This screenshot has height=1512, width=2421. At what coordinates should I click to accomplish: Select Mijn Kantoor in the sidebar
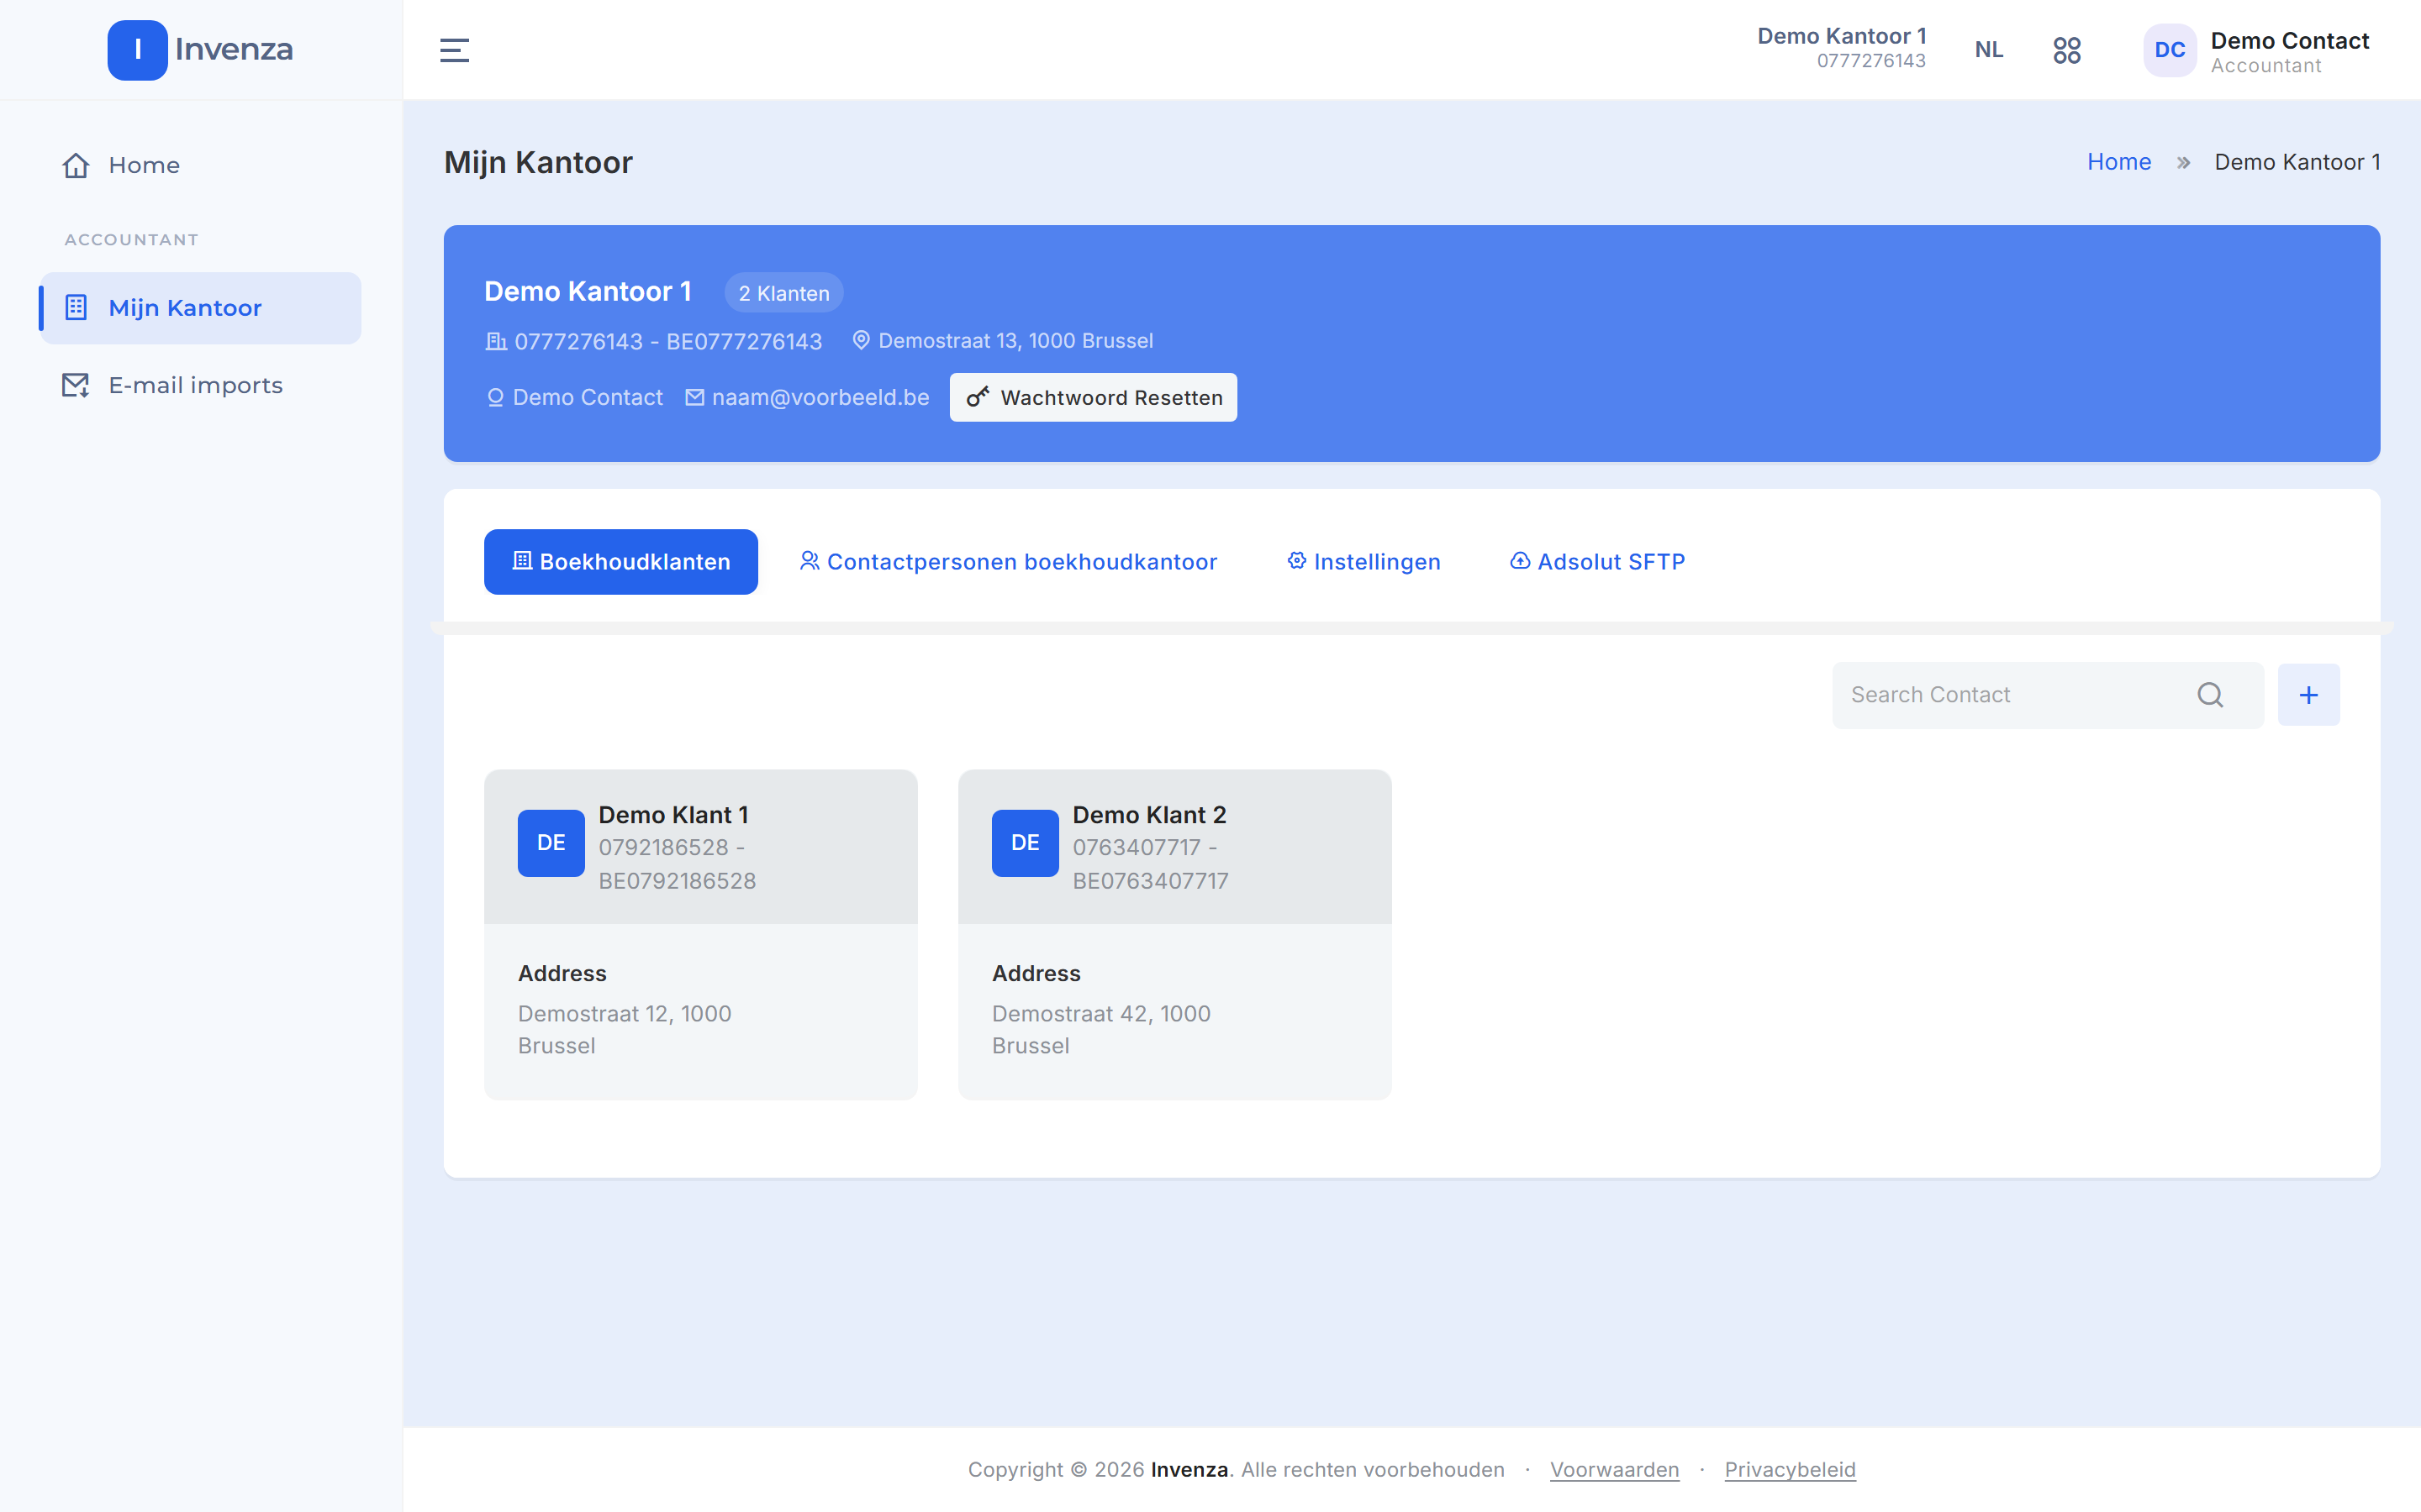[200, 308]
